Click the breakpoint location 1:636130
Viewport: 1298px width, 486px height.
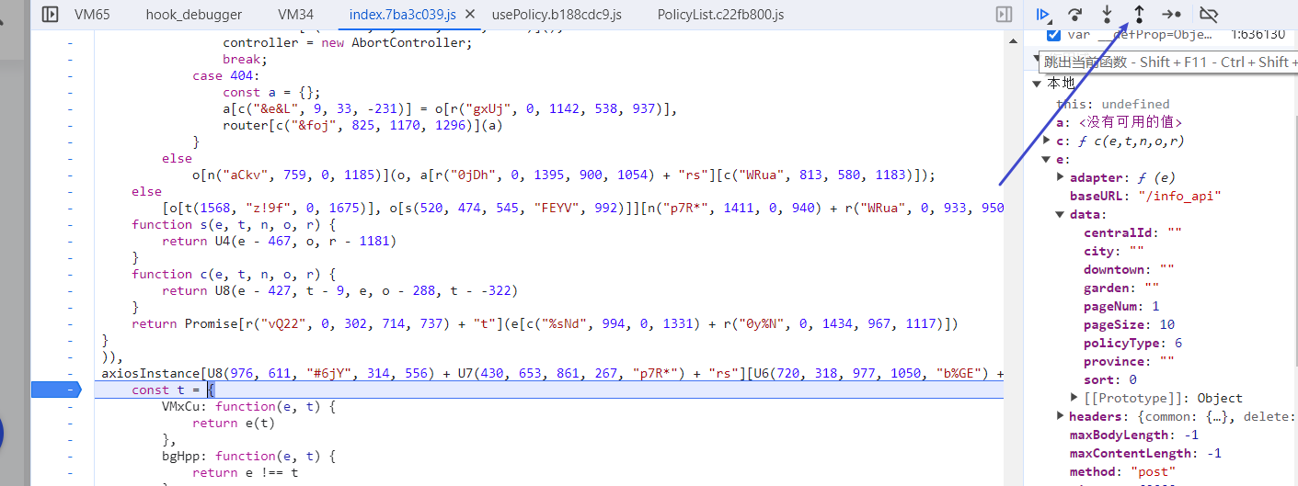(x=1258, y=35)
